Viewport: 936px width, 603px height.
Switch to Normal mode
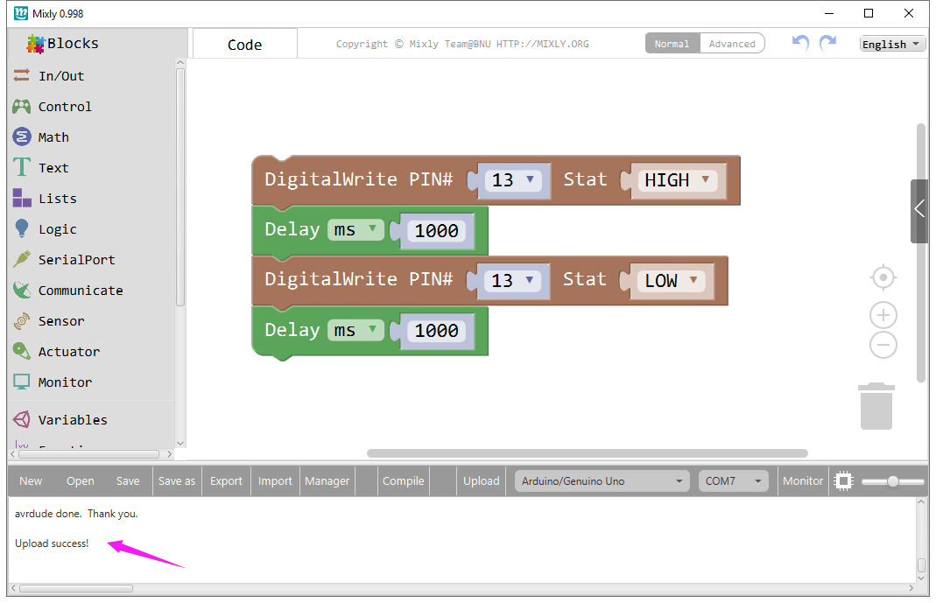672,44
